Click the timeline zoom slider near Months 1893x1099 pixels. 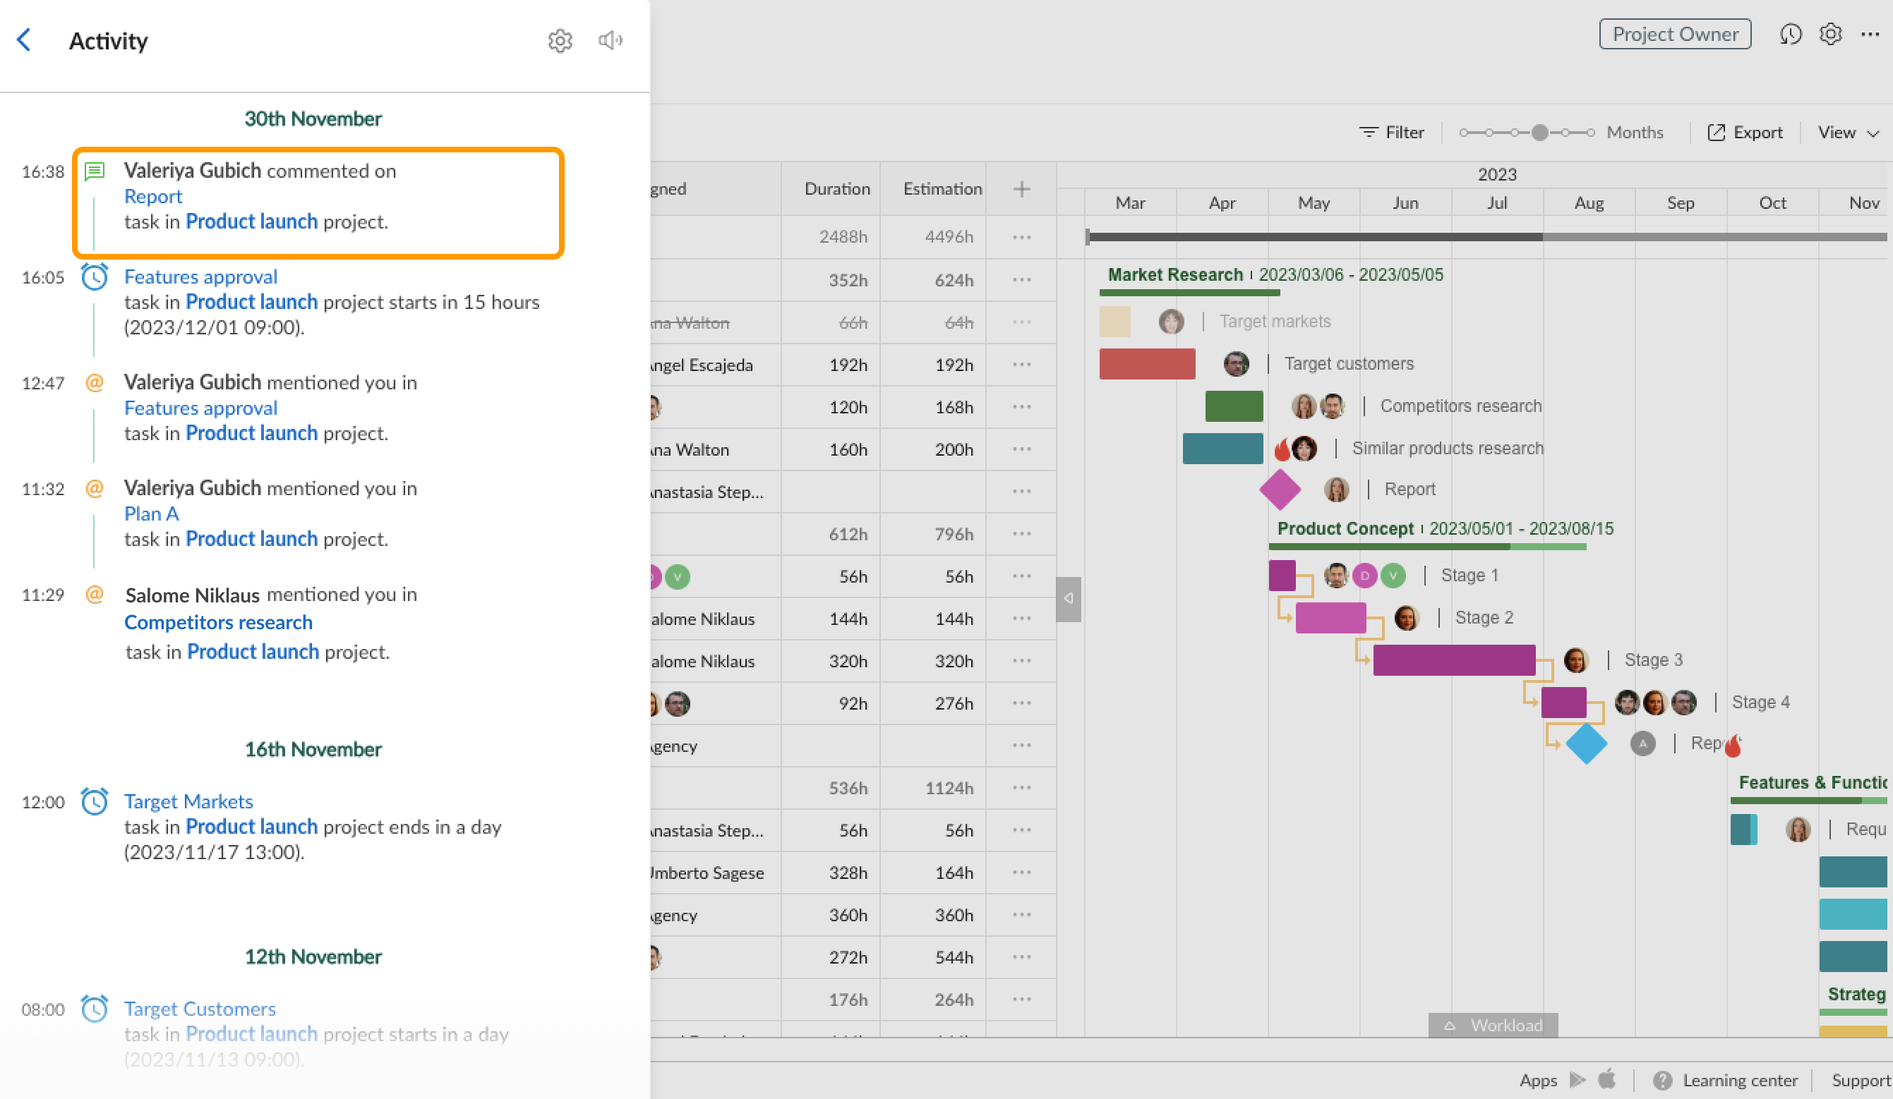pos(1541,132)
